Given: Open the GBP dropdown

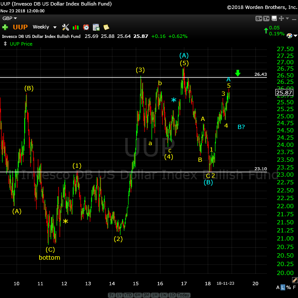Looking at the screenshot, I should 9,18.
